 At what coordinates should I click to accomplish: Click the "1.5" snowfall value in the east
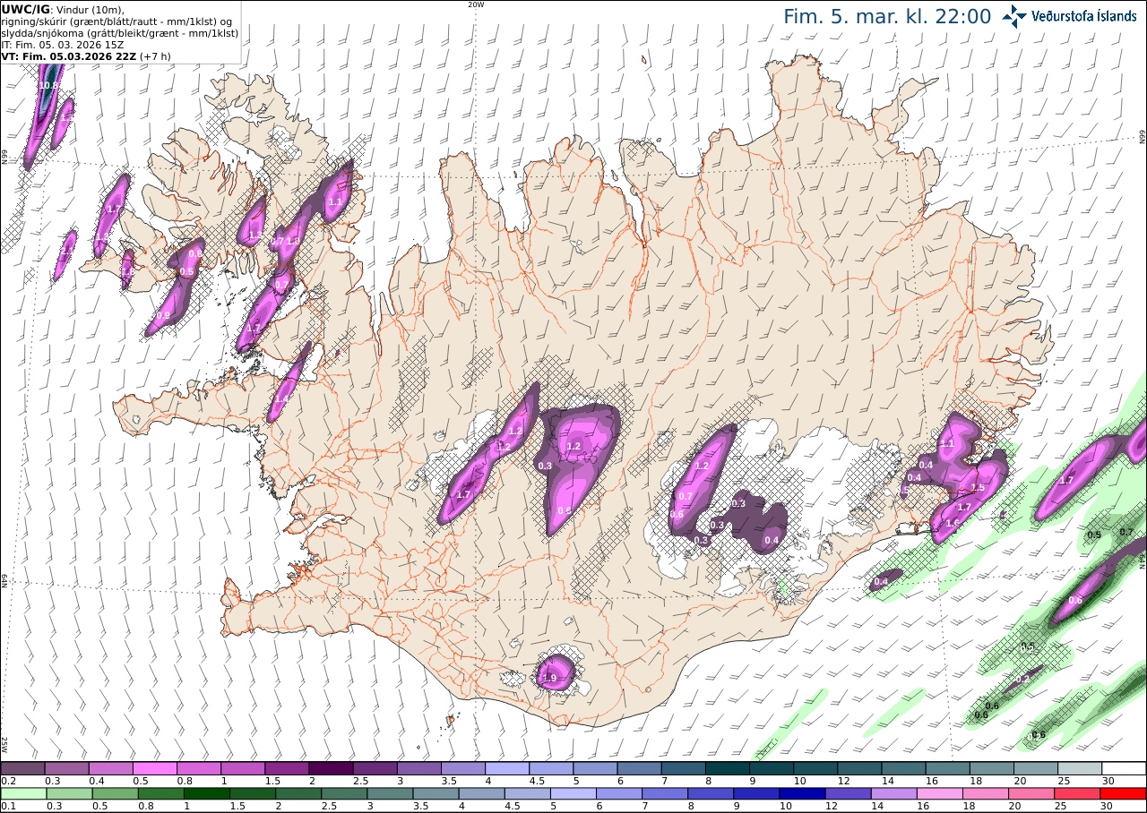coord(978,488)
